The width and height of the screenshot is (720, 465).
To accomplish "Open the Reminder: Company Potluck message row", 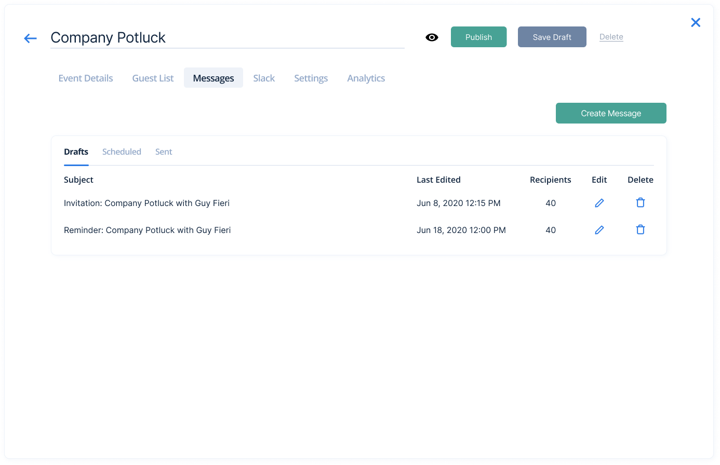I will pyautogui.click(x=358, y=230).
